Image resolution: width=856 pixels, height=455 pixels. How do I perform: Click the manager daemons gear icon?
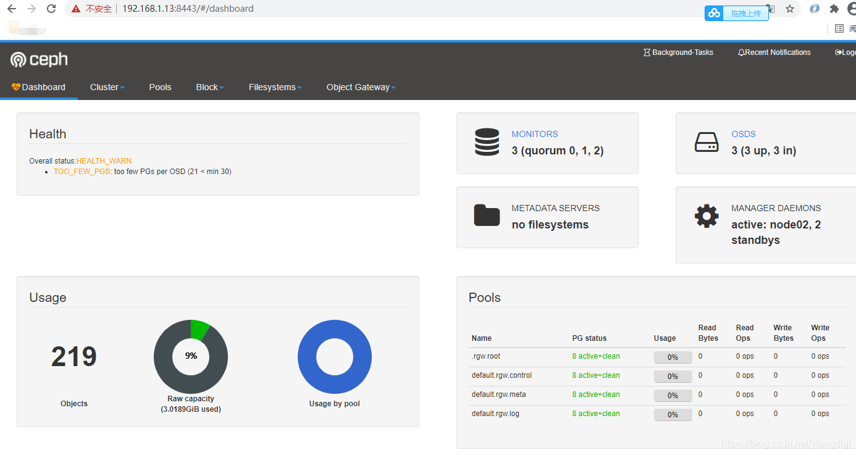707,216
